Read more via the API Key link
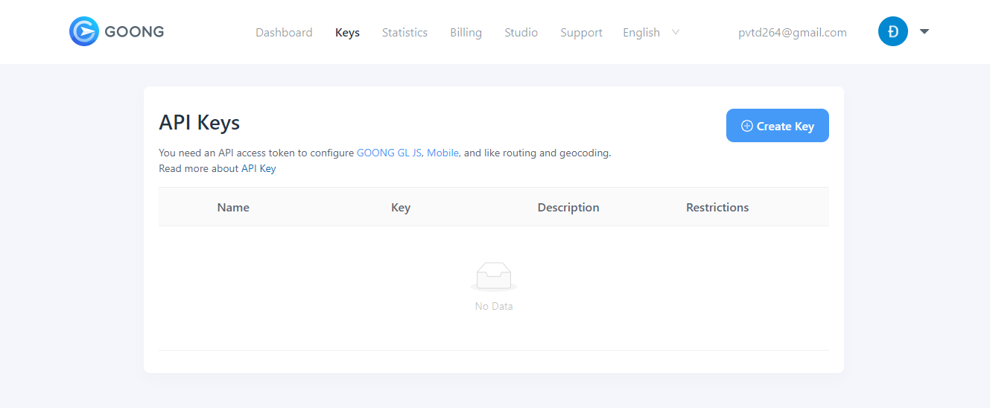 pos(258,169)
